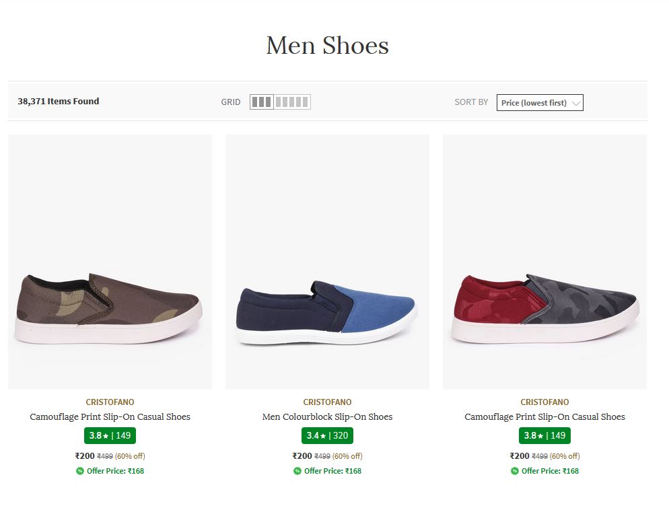
Task: Click CRISTOFANO brand above colourblock shoes
Action: click(x=327, y=402)
